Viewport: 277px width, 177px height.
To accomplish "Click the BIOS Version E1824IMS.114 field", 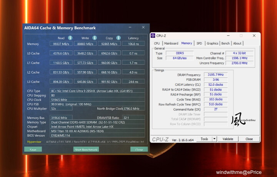I will tap(97, 135).
